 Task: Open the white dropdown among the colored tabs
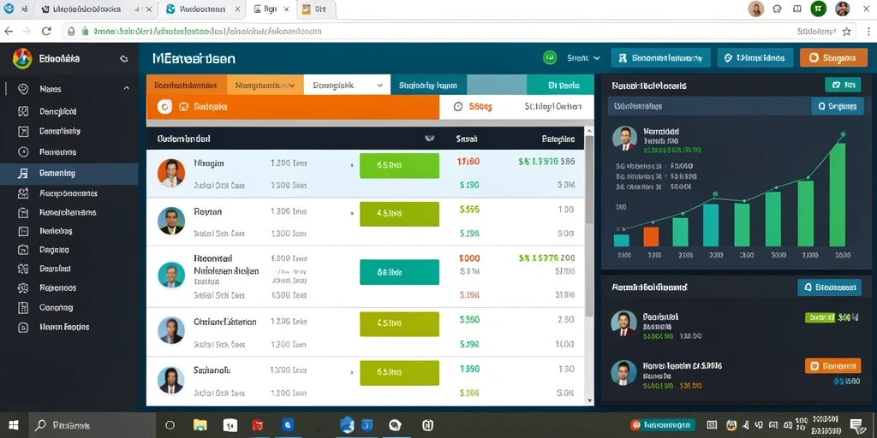coord(347,86)
